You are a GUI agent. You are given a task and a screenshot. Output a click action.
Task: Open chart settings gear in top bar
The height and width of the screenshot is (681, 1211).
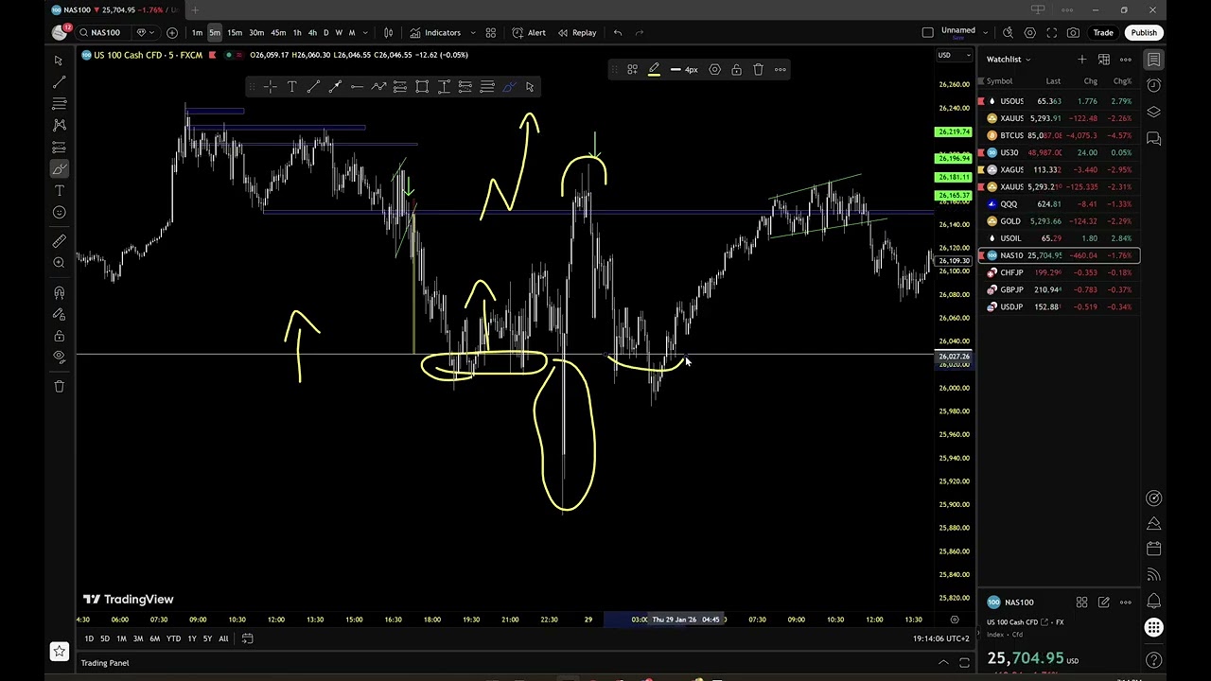[1029, 32]
